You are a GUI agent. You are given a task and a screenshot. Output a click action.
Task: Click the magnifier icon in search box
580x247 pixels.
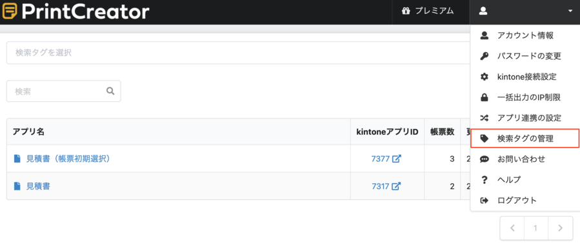click(x=110, y=91)
